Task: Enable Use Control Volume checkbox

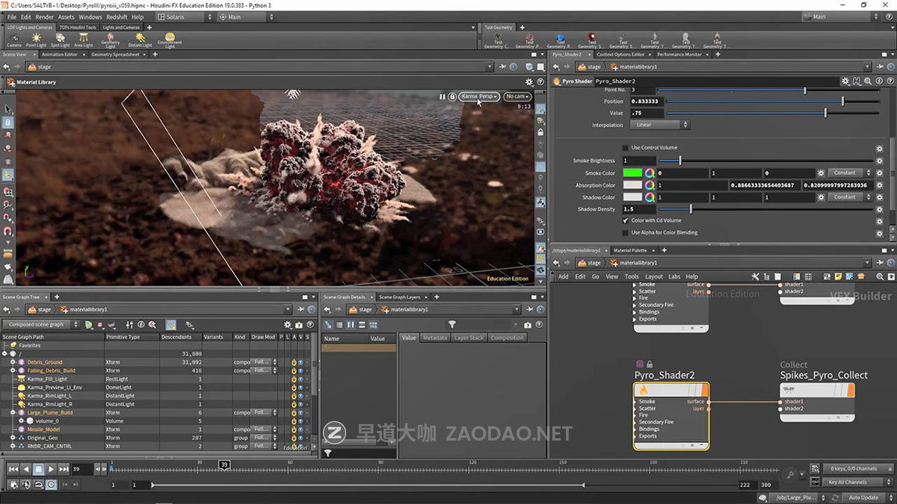Action: 626,148
